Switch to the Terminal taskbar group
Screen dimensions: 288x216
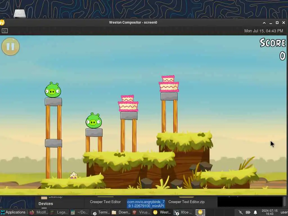point(100,212)
